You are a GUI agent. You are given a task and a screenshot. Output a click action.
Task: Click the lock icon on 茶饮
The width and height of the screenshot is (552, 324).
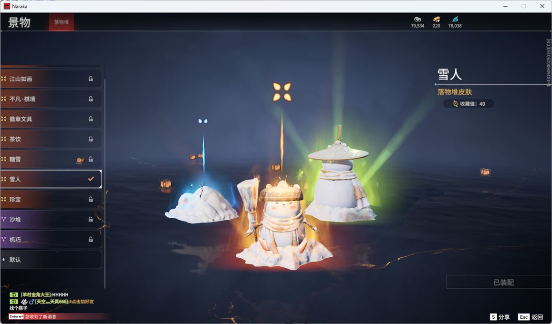pos(91,139)
